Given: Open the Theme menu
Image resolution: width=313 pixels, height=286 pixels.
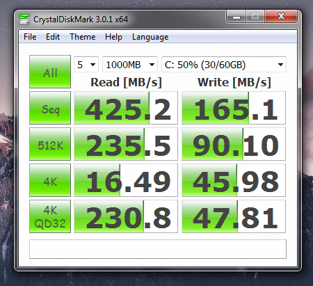Looking at the screenshot, I should point(83,37).
